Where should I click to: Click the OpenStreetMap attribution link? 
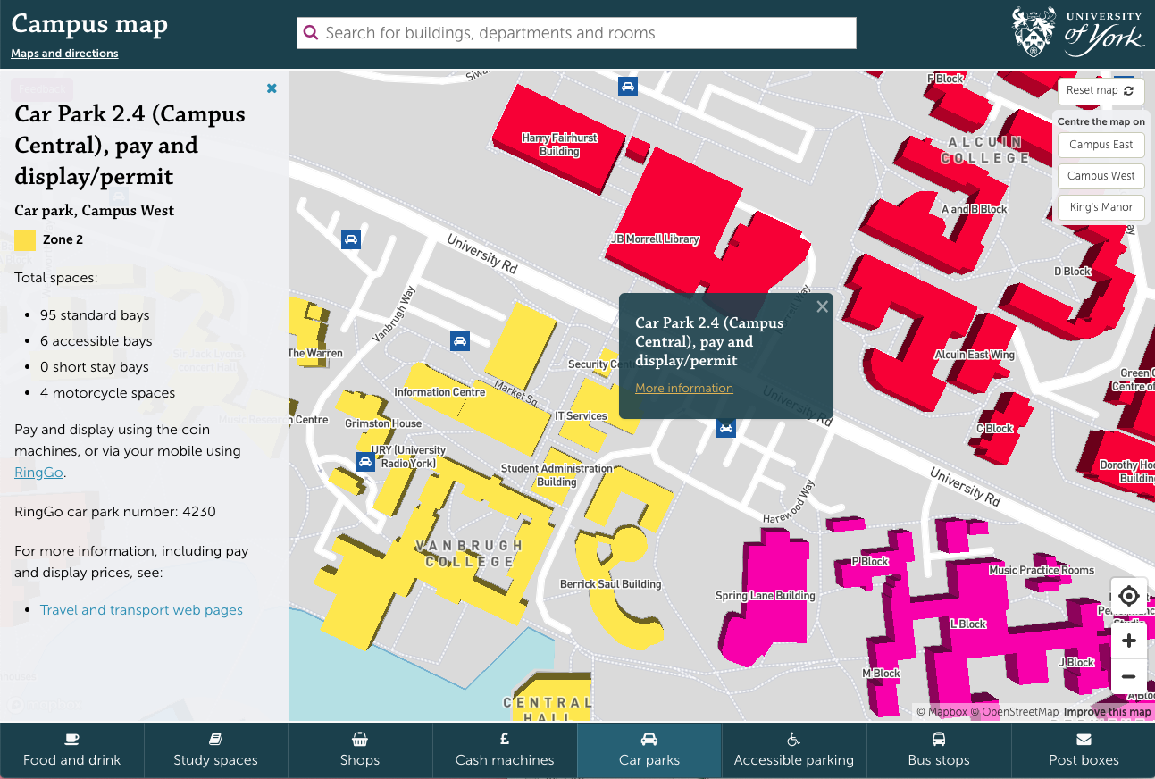[1014, 712]
